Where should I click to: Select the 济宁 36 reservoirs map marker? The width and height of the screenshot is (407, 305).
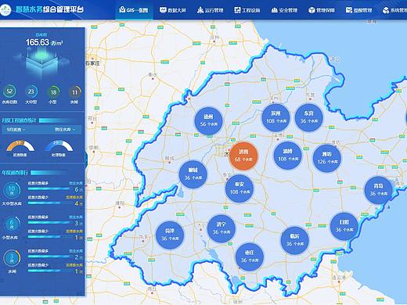[222, 228]
